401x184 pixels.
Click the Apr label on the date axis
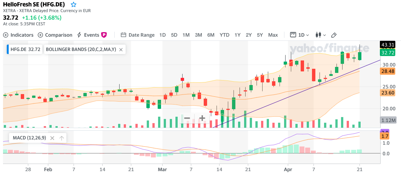[288, 169]
